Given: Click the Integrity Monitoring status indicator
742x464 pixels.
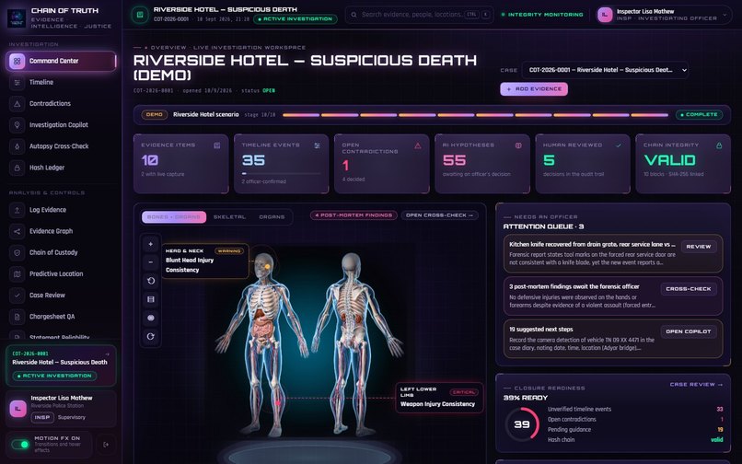Looking at the screenshot, I should click(x=542, y=15).
